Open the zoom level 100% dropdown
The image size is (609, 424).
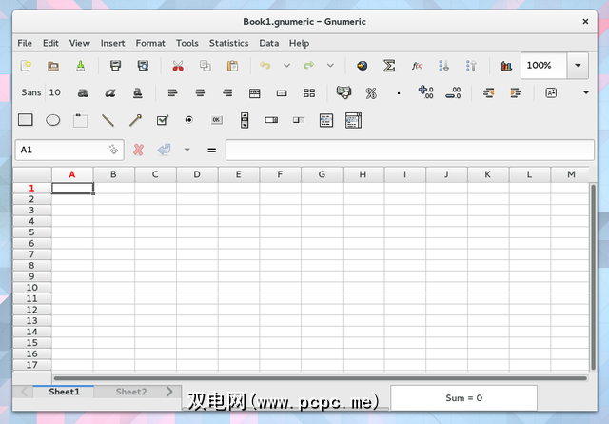(579, 66)
